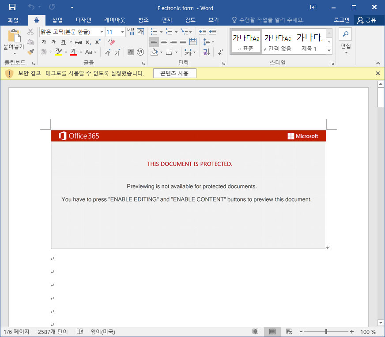
Task: Select the Format Painter brush
Action: coord(30,52)
